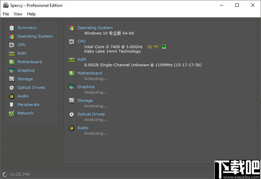The width and height of the screenshot is (261, 179).
Task: Click the Peripherals mouse icon in sidebar
Action: (12, 105)
